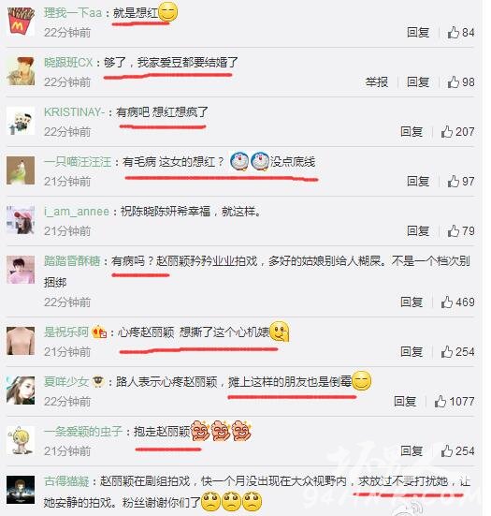Screen dimensions: 491x516
Task: Like KRISTINAY-'s comment with 207 likes
Action: click(447, 132)
